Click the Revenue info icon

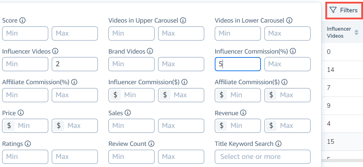pos(243,113)
